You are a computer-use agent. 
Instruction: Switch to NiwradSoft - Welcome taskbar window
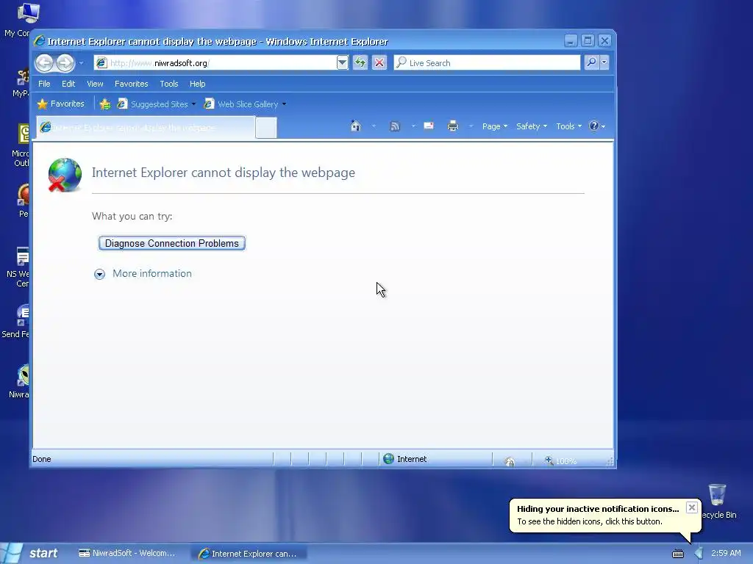tap(127, 553)
